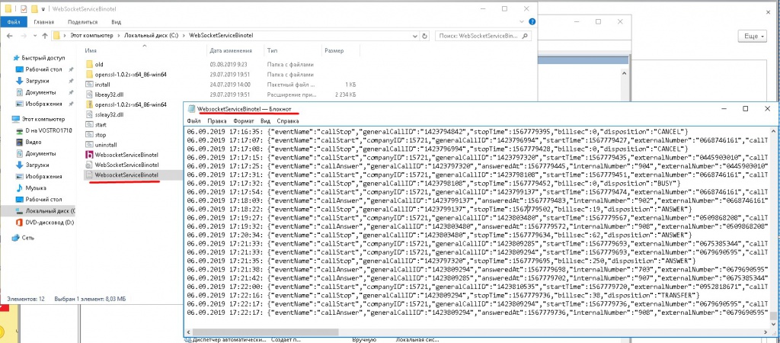Open the Файл tab in Explorer
The image size is (780, 343).
(x=13, y=22)
